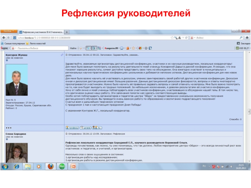
Task: Open the new tab plus button
Action: tap(67, 32)
